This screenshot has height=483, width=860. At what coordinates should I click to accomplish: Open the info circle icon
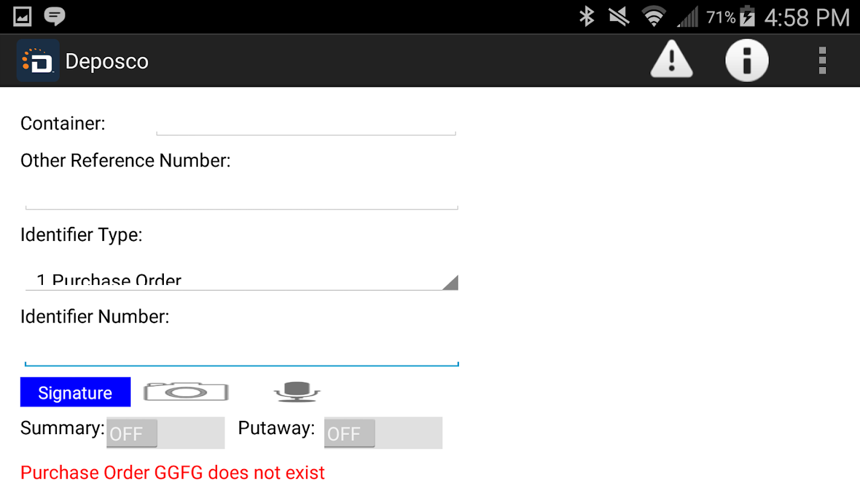coord(747,60)
